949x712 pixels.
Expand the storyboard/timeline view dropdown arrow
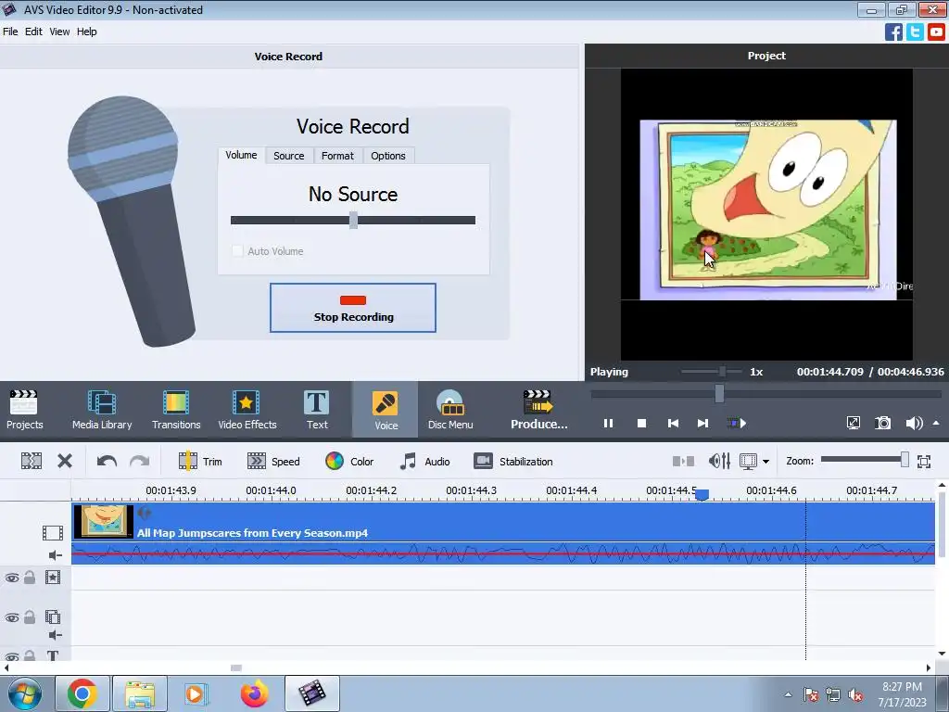[x=766, y=462]
